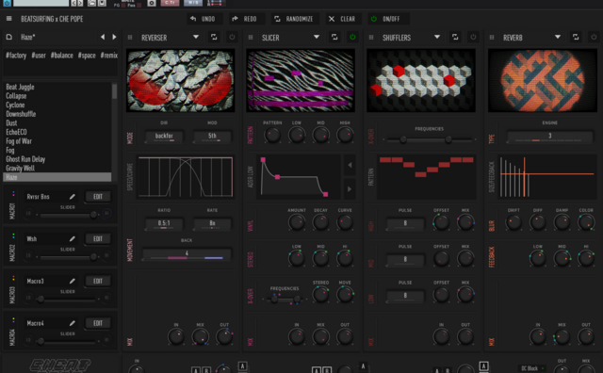Randomize the SLICER module with its refresh icon
This screenshot has height=373, width=603.
pyautogui.click(x=334, y=37)
